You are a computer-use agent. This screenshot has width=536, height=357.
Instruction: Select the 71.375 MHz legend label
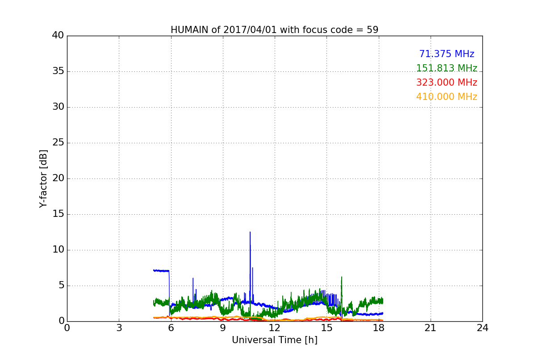(x=447, y=54)
